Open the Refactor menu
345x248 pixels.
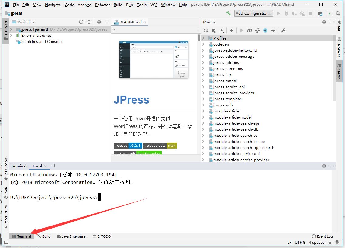point(102,5)
